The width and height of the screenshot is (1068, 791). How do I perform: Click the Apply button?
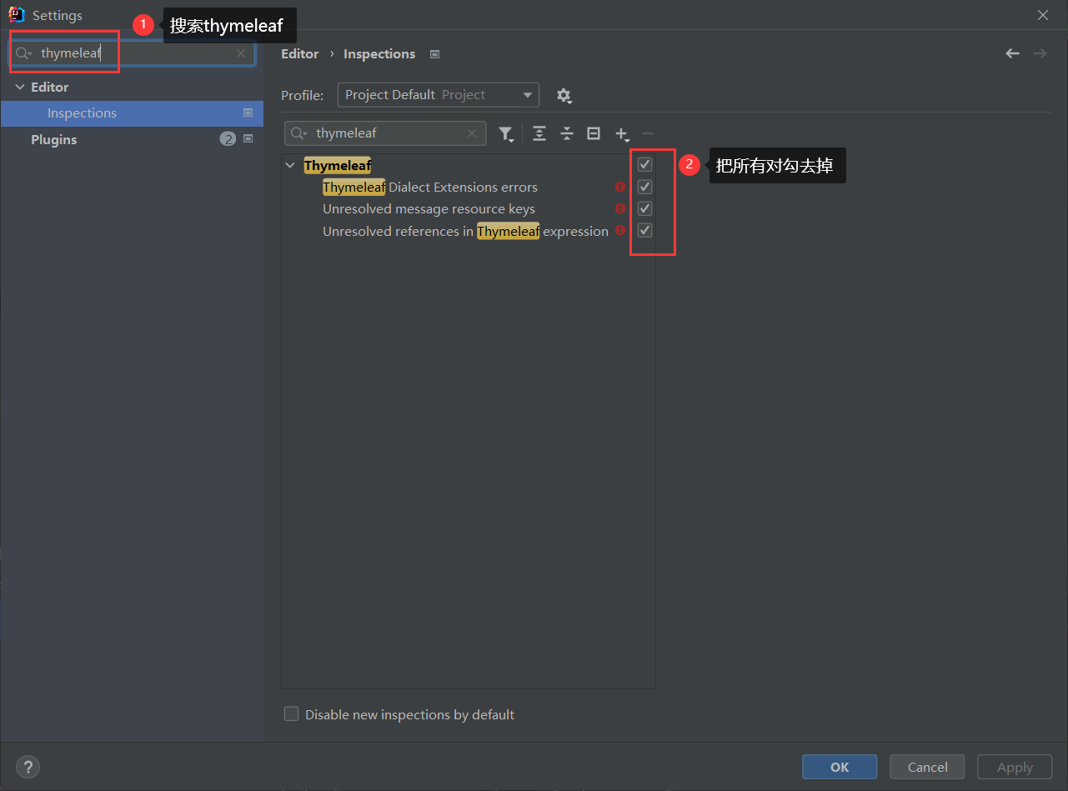pos(1015,767)
